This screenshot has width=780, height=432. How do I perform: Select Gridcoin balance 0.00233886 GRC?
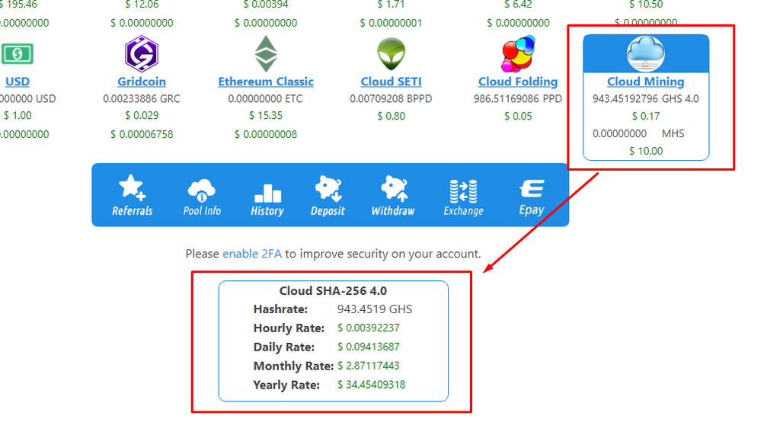[x=142, y=98]
